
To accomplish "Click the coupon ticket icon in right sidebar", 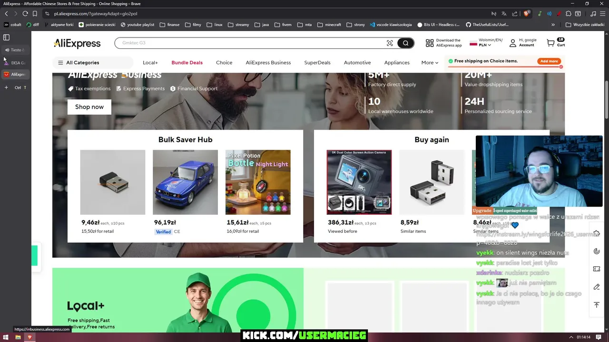I will pyautogui.click(x=597, y=269).
